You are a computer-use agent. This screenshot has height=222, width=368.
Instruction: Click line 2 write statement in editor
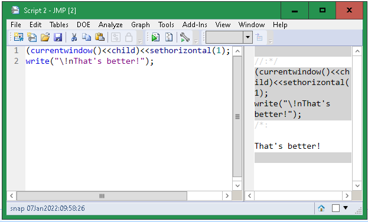click(x=90, y=61)
